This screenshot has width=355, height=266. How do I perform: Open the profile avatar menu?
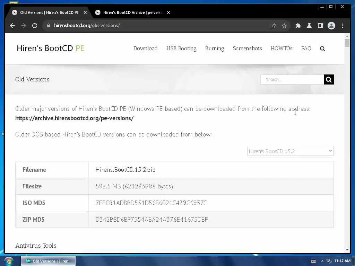pyautogui.click(x=331, y=26)
